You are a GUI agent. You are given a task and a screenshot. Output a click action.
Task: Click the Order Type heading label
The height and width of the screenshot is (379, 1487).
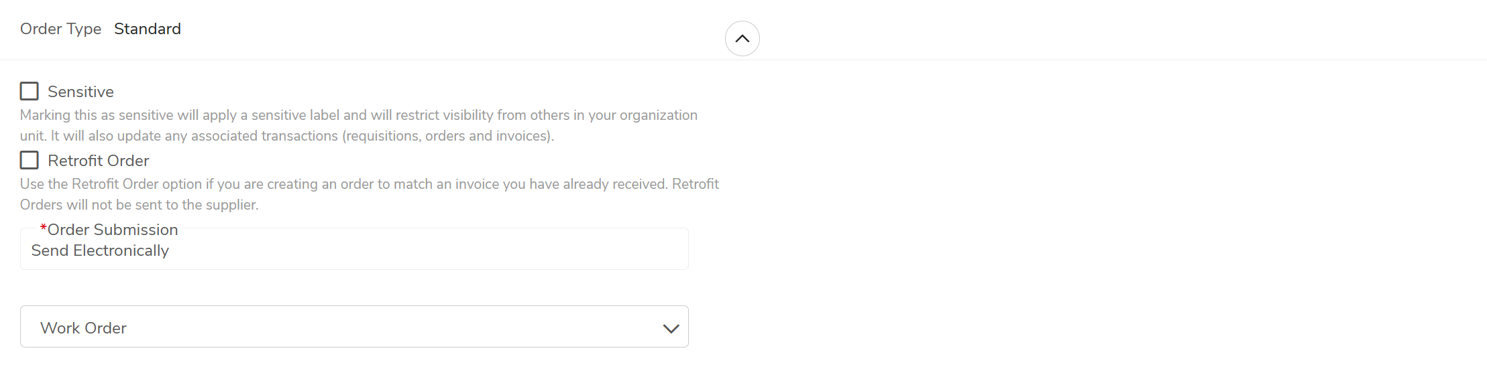[x=60, y=29]
